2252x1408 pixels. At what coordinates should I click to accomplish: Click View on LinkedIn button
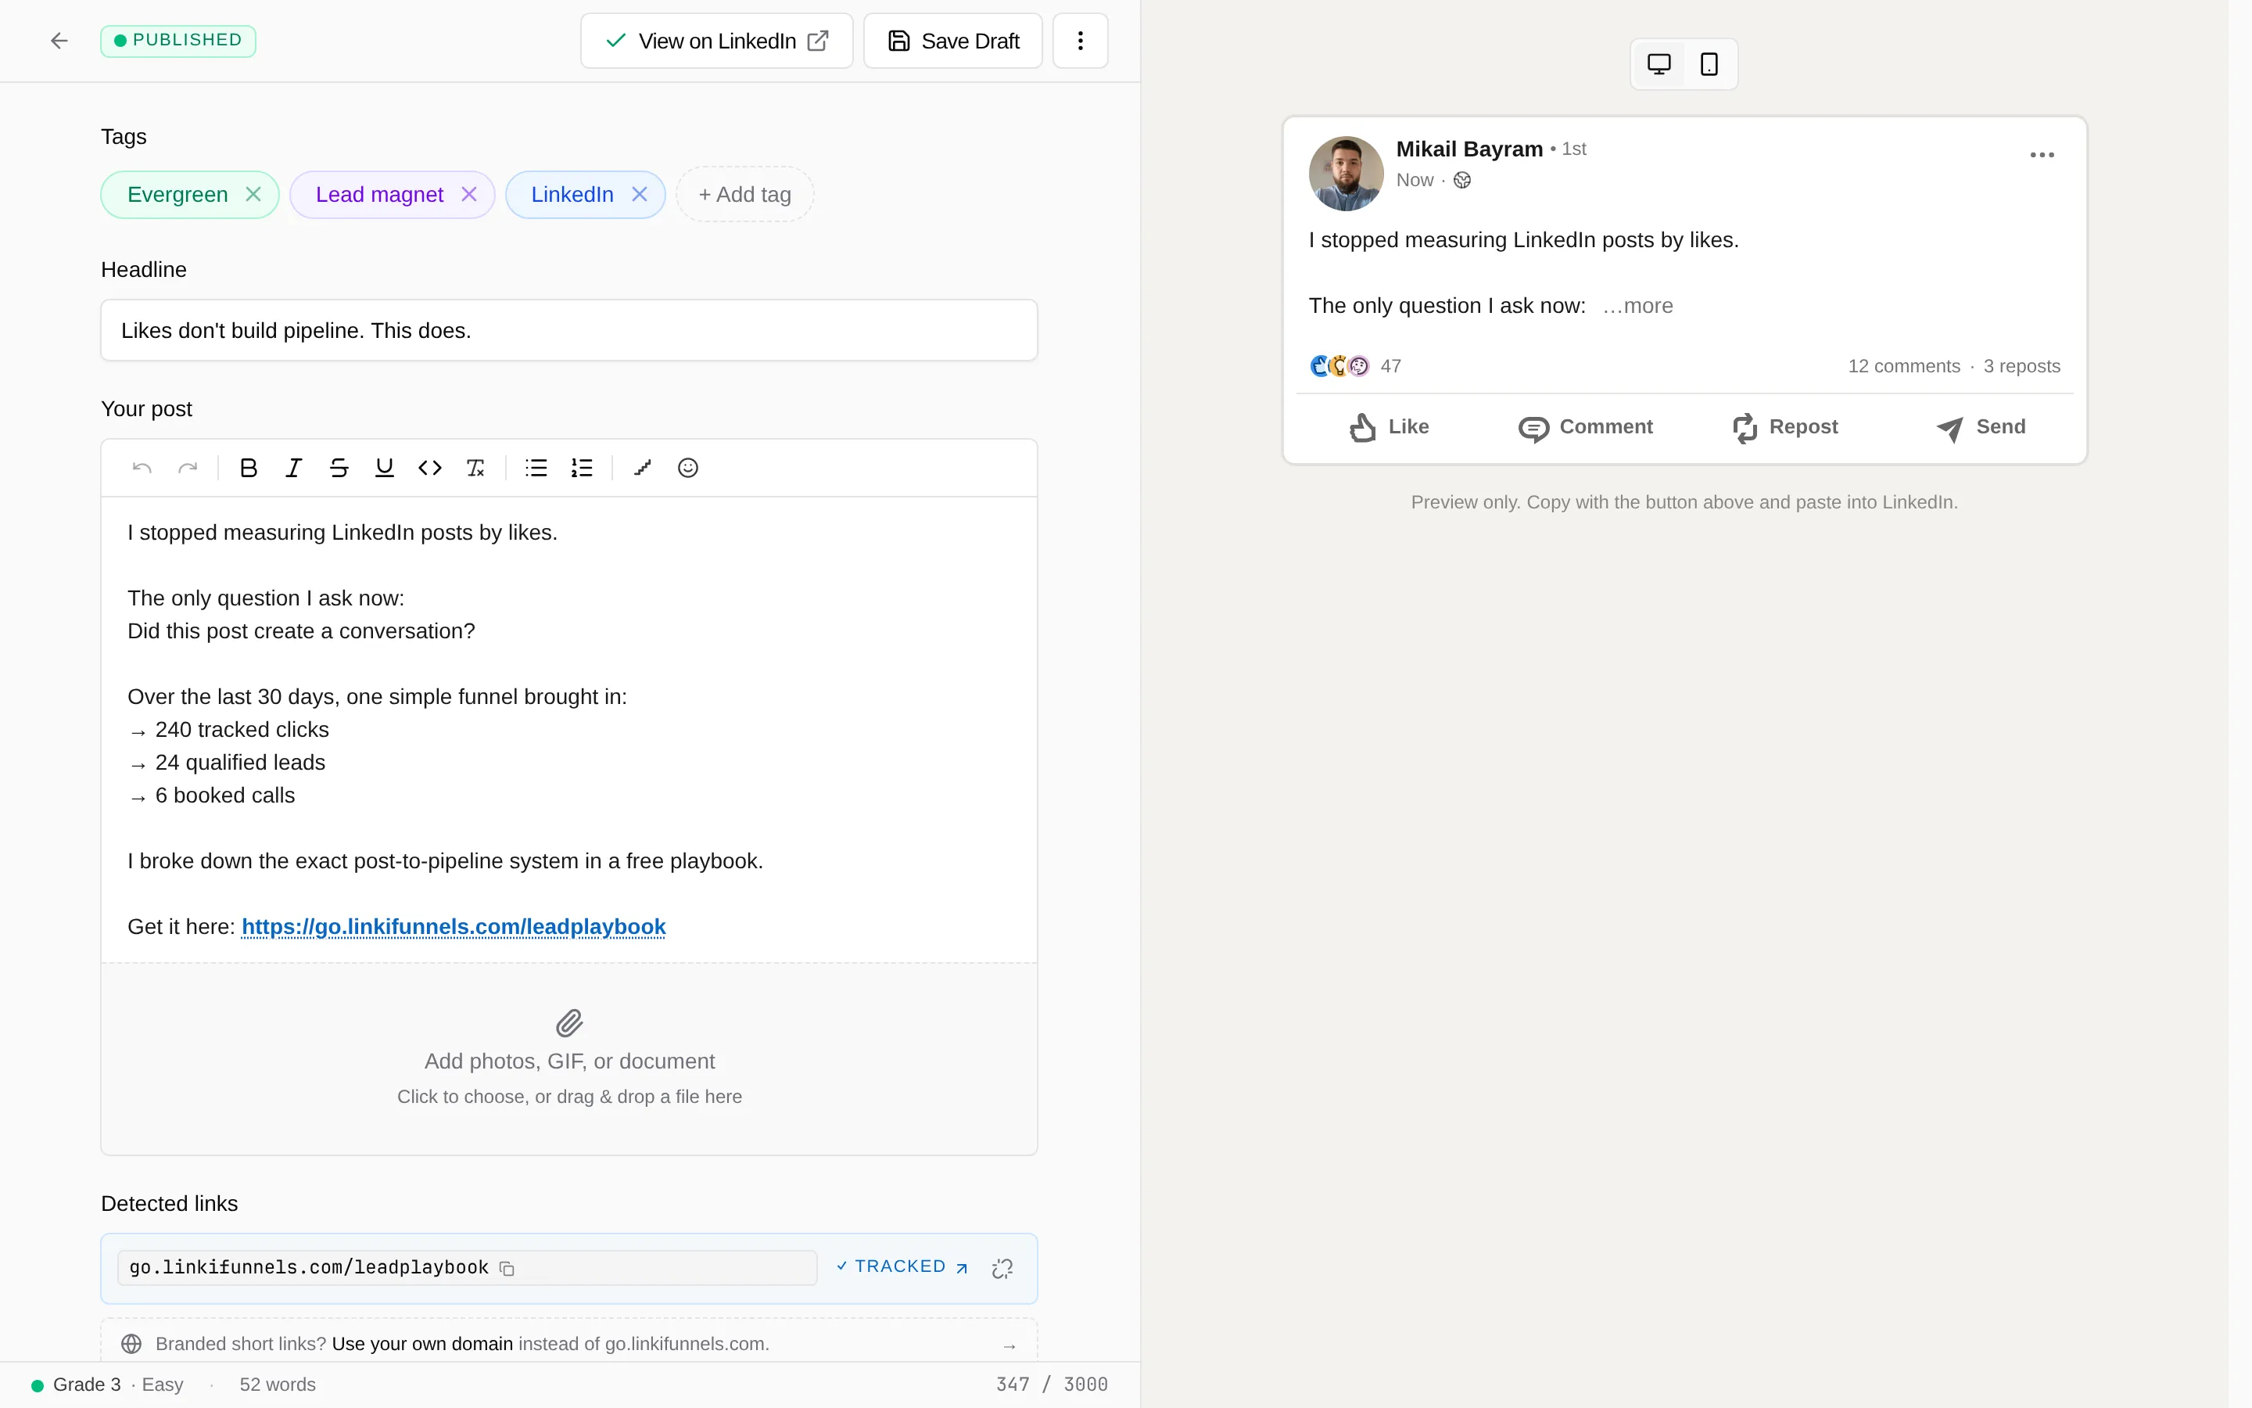tap(716, 41)
